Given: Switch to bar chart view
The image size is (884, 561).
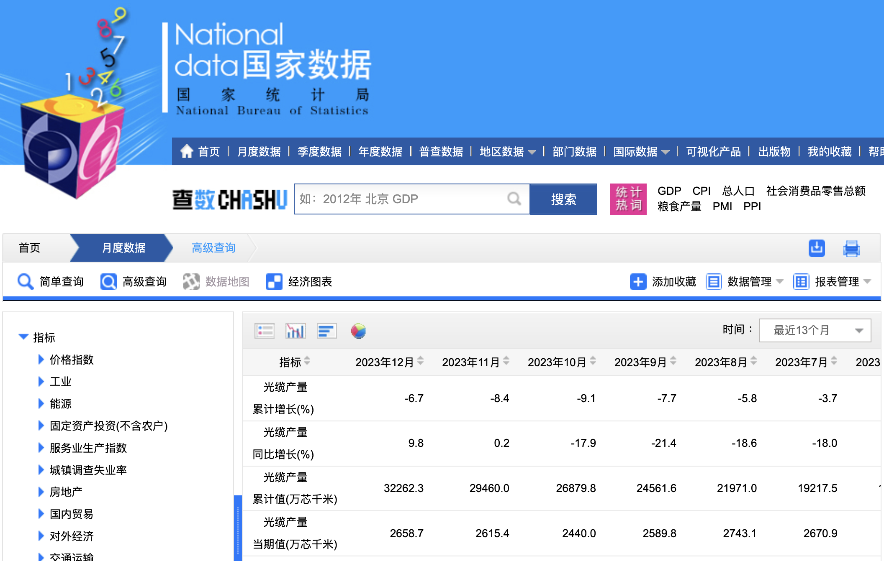Looking at the screenshot, I should [295, 330].
